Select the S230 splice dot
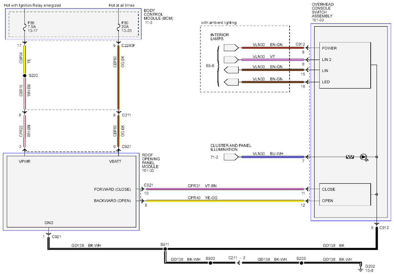394x275 pixels. (25, 76)
